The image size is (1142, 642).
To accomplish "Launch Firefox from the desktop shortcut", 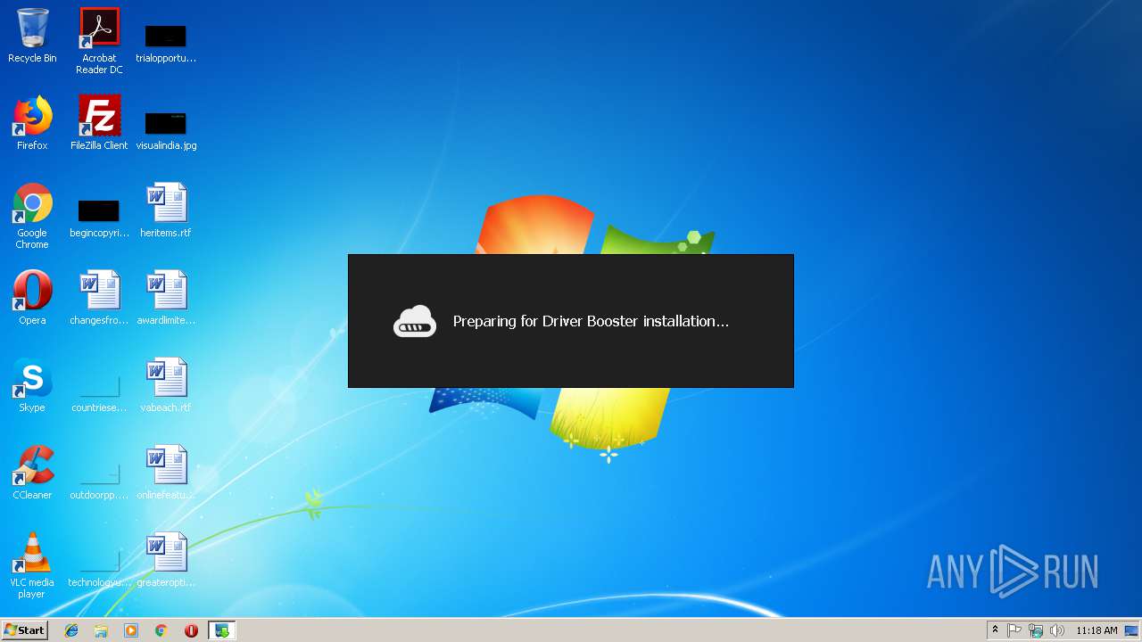I will coord(32,123).
